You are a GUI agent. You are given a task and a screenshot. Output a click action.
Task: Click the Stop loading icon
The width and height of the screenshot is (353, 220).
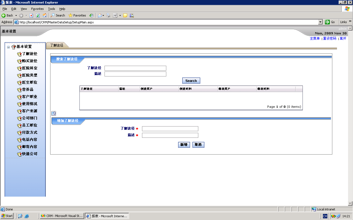(31, 15)
